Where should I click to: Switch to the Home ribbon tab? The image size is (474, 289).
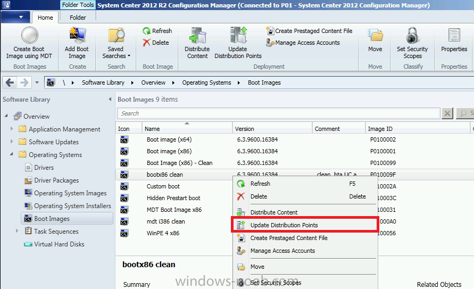point(45,18)
